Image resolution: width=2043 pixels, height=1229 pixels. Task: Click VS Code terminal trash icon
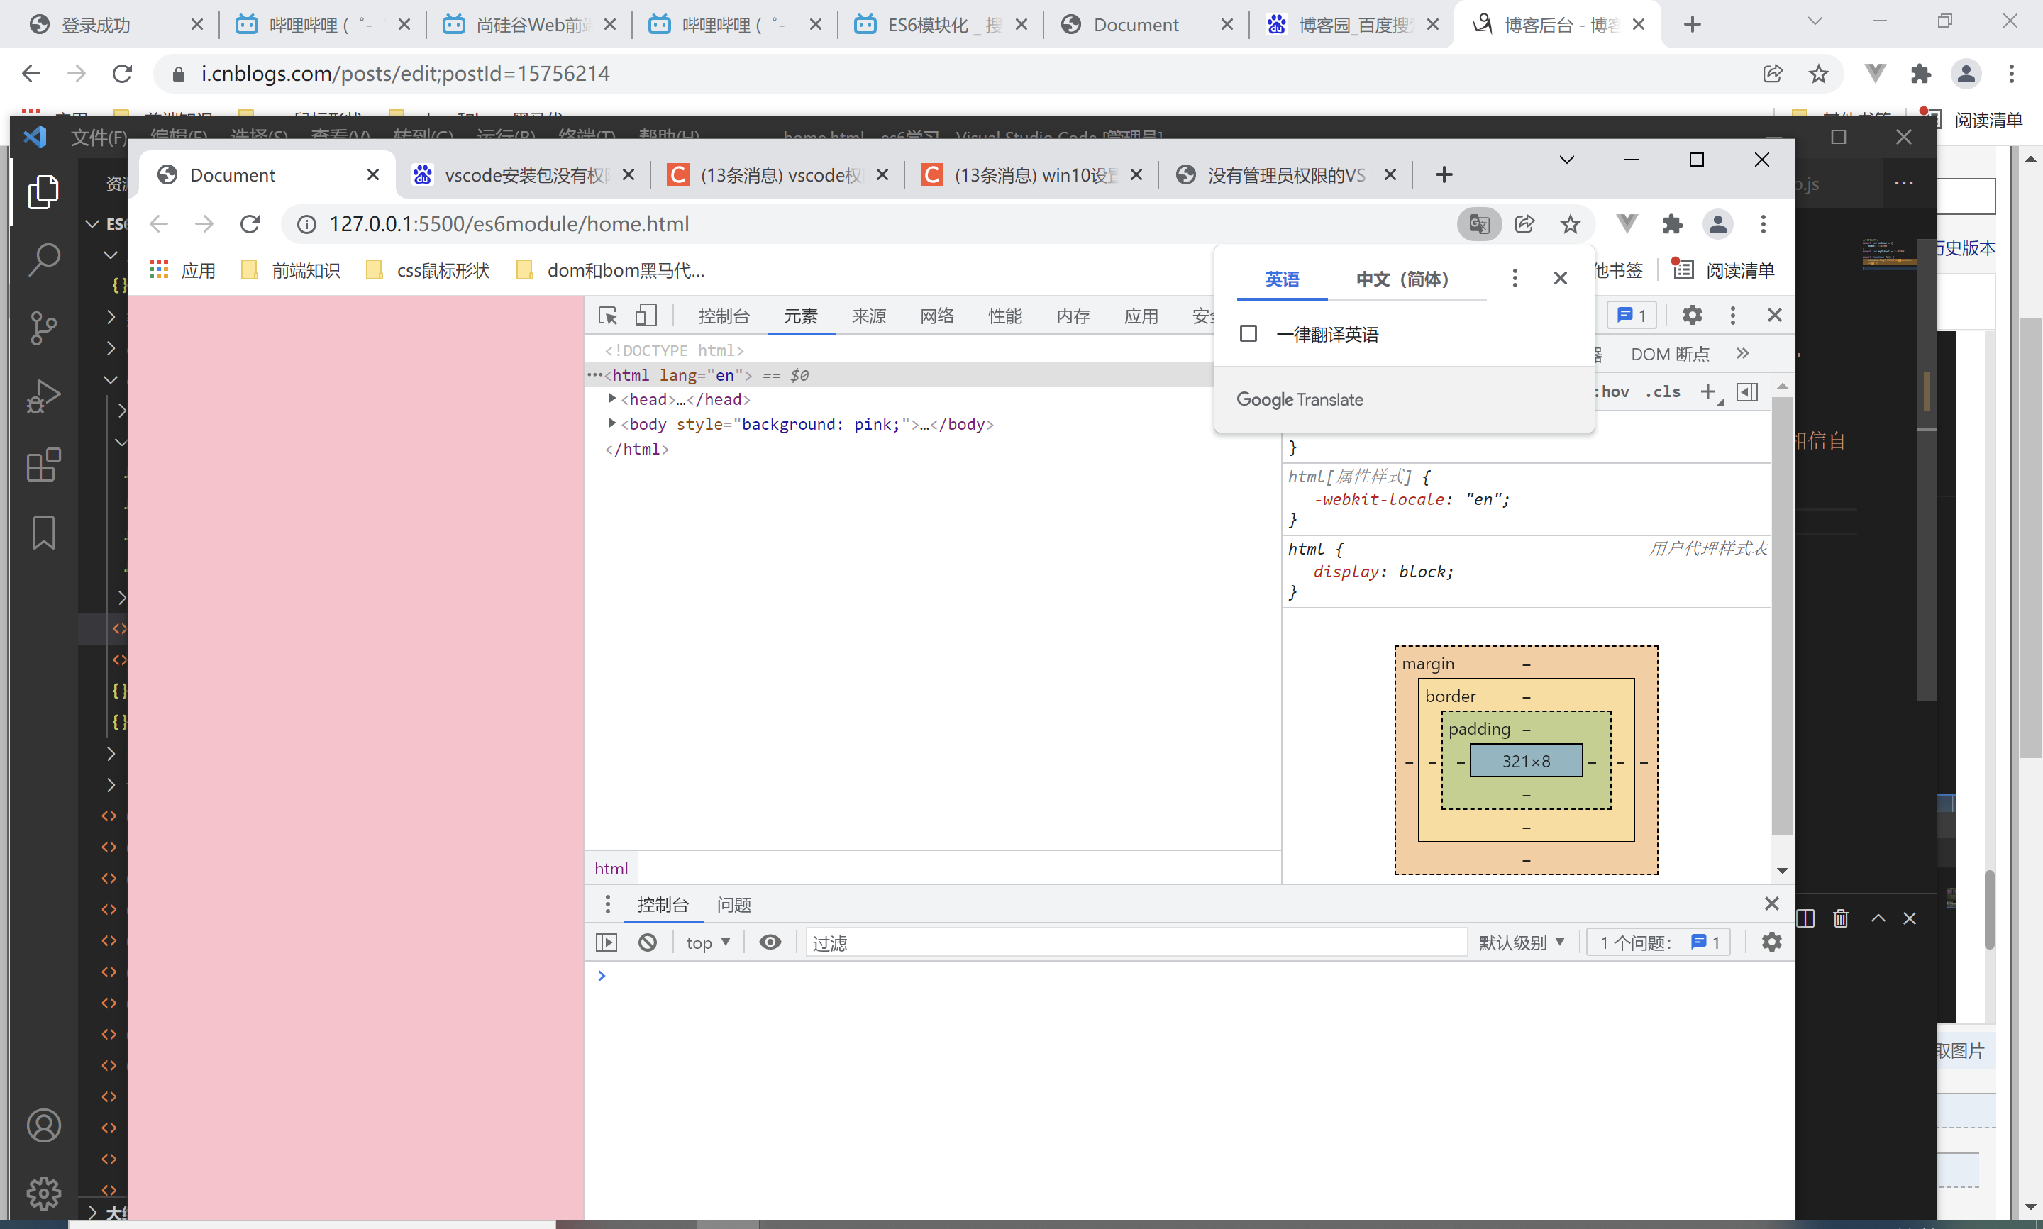(1840, 918)
